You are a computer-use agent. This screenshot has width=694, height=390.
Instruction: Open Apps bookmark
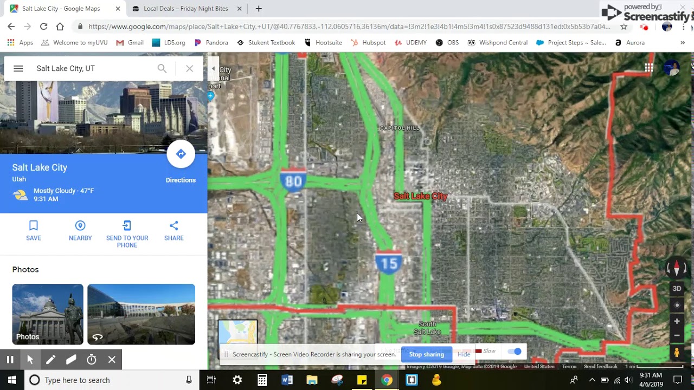(x=20, y=43)
